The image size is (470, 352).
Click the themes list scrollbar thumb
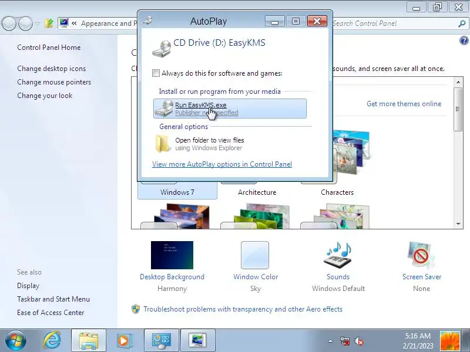[x=458, y=109]
